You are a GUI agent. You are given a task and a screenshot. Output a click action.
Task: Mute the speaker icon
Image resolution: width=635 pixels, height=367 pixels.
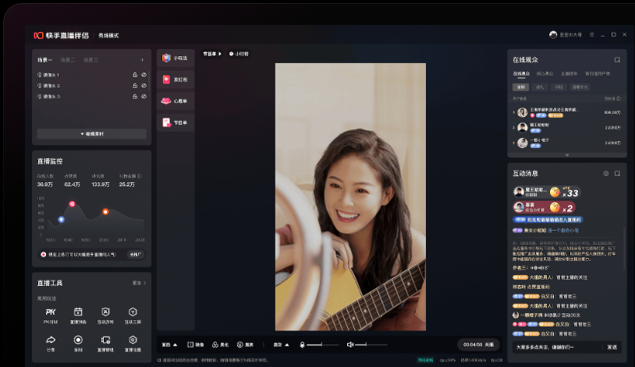point(350,344)
